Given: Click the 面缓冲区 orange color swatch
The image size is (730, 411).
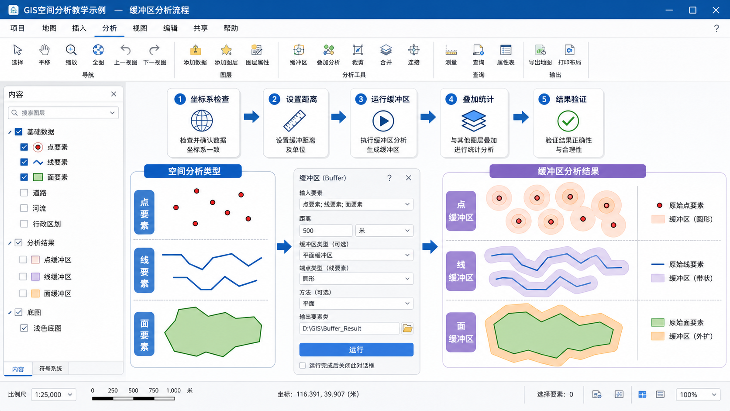Looking at the screenshot, I should 35,294.
